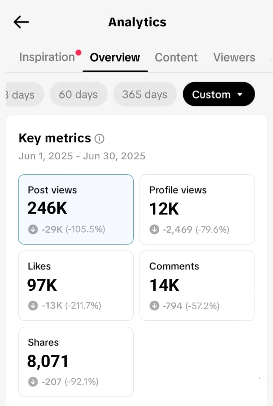The height and width of the screenshot is (406, 273).
Task: Click Comments down-arrow trend icon
Action: (154, 306)
